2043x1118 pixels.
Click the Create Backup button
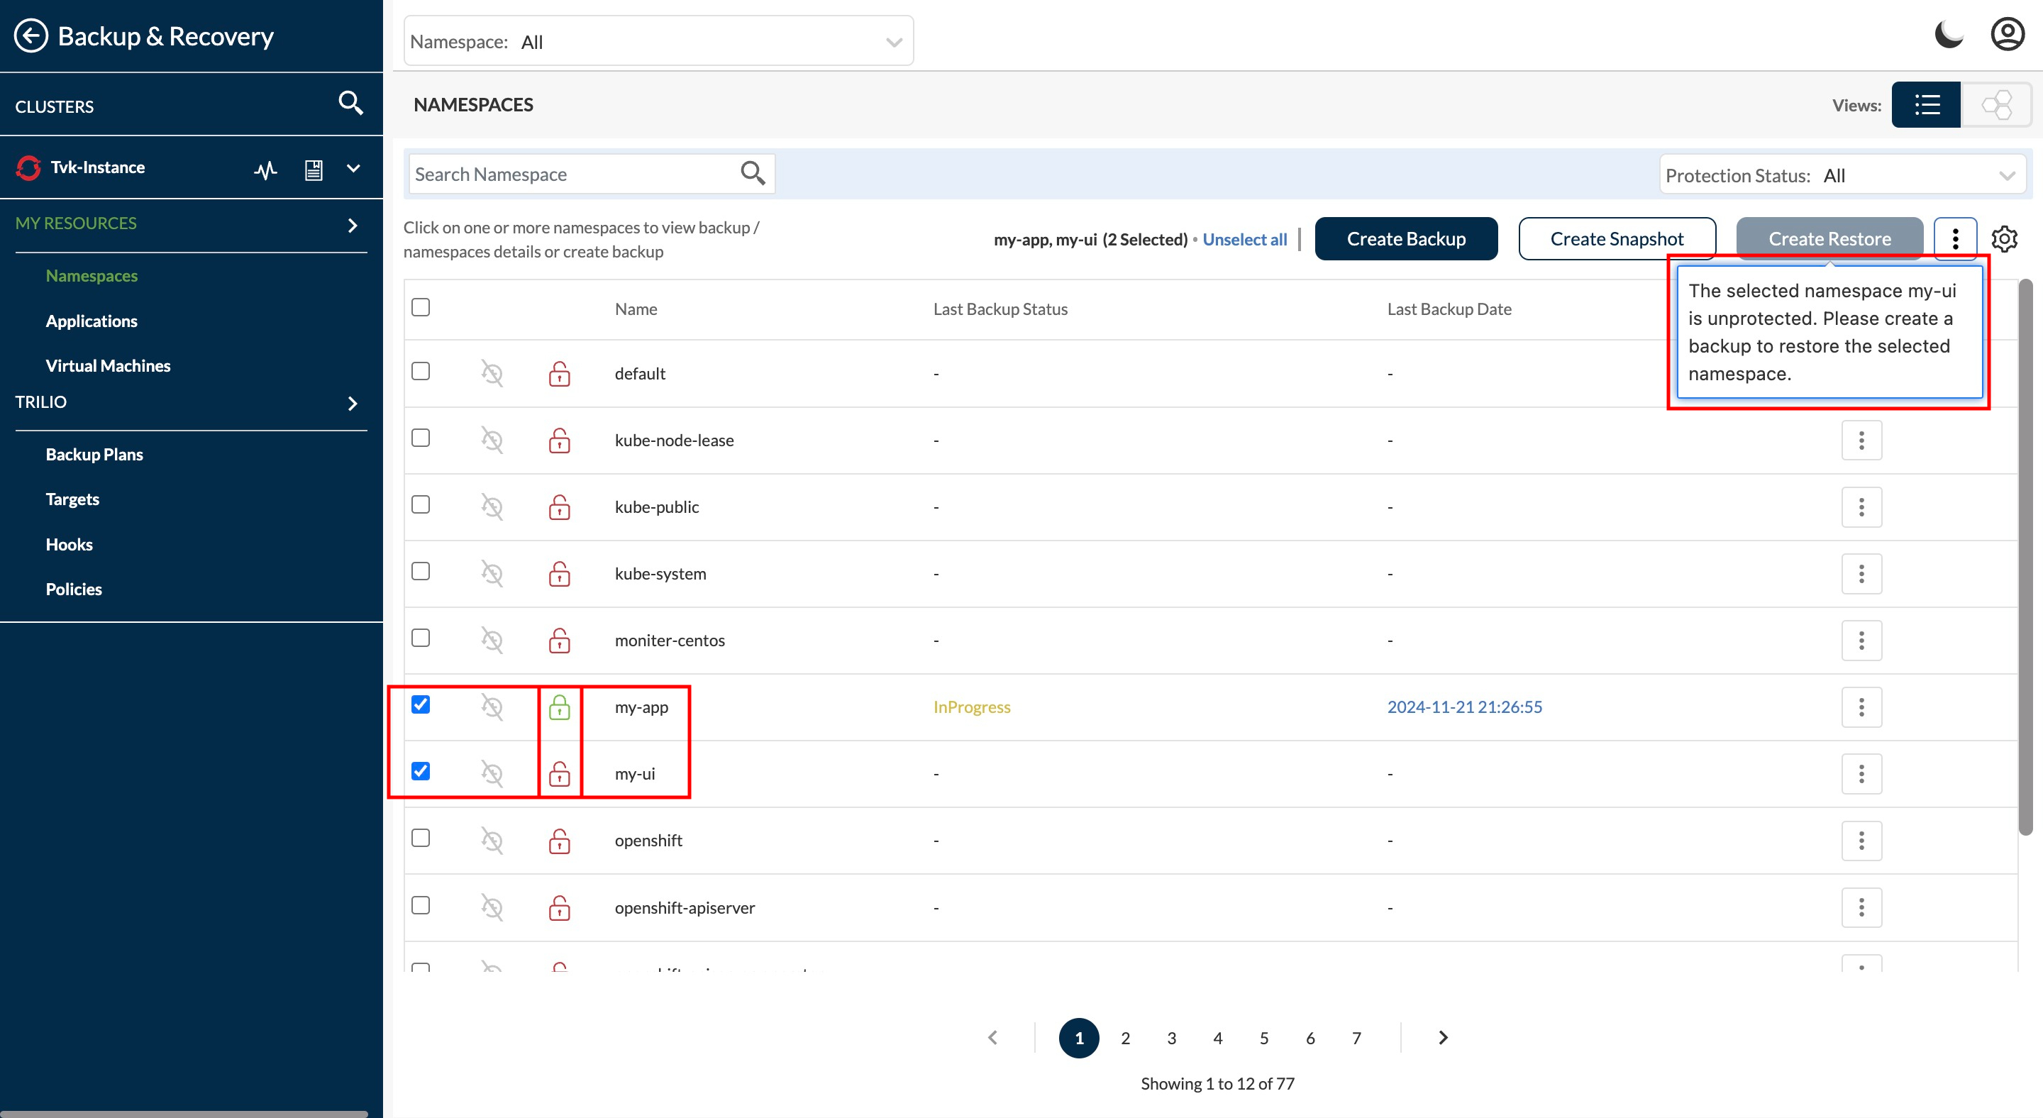point(1405,238)
